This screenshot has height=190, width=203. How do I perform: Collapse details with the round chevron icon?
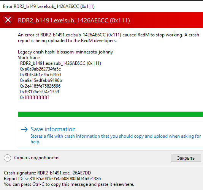7,158
